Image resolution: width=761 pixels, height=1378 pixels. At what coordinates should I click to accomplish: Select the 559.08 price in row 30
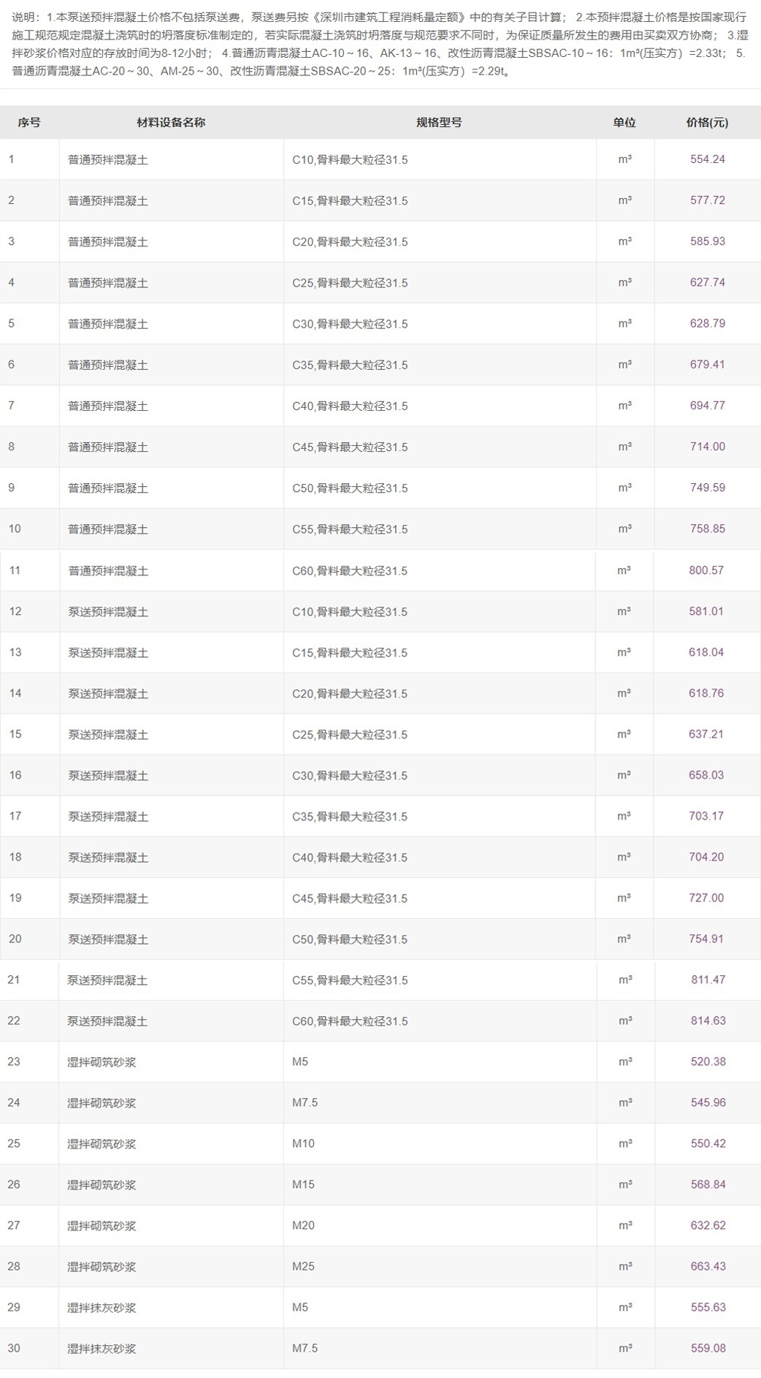point(708,1348)
